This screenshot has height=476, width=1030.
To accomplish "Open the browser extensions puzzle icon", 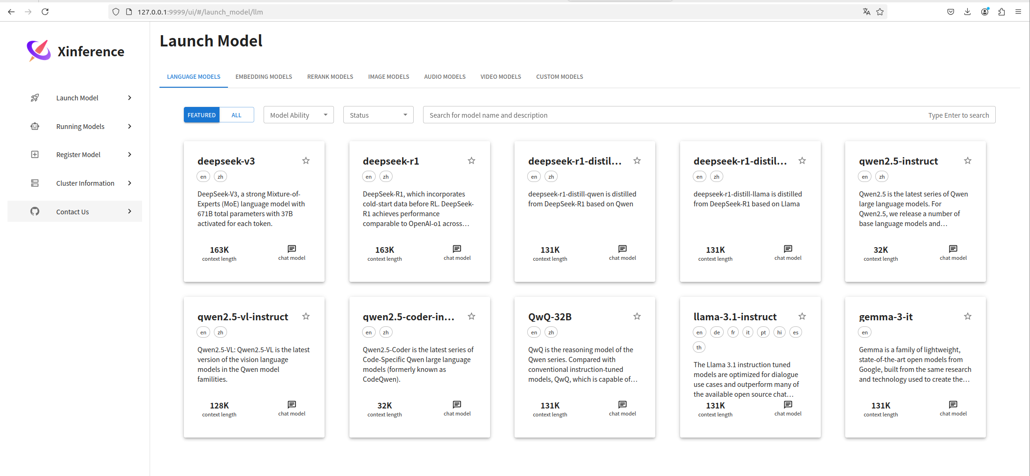I will tap(1001, 12).
